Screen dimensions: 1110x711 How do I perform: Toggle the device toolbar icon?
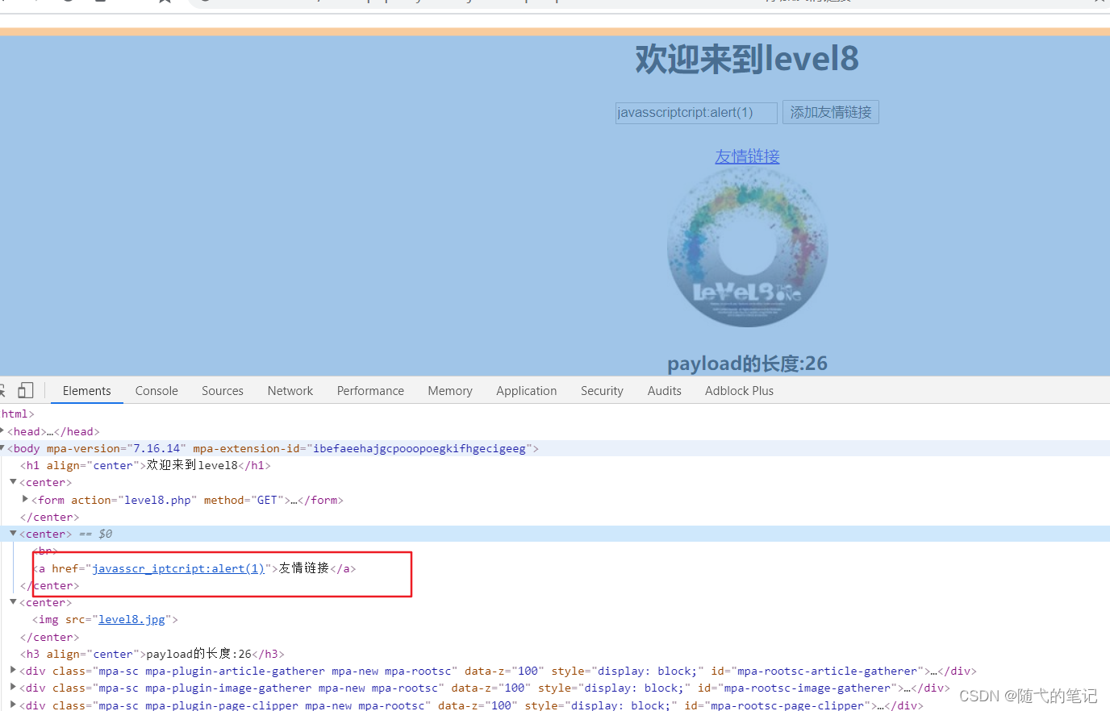25,389
